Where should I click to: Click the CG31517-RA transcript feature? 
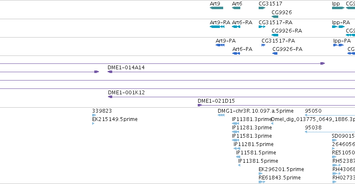262,27
